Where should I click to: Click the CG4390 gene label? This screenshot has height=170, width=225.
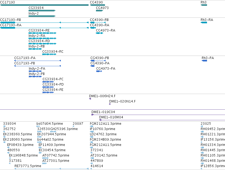[96, 2]
